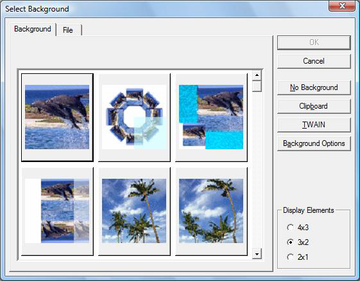
Task: Click the scrollbar up arrow
Action: 257,75
